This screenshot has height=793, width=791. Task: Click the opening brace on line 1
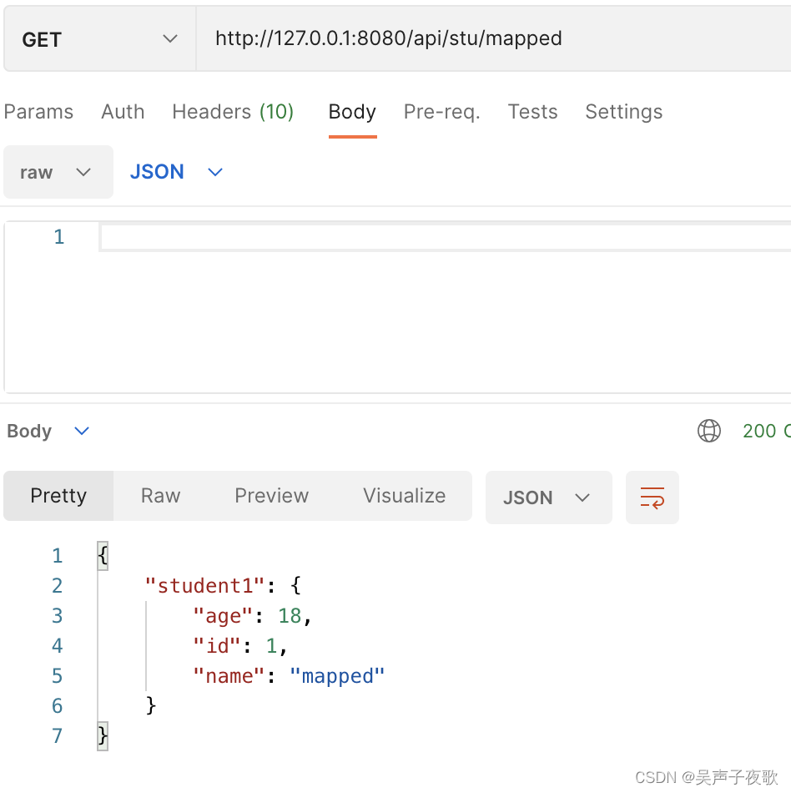click(x=103, y=556)
